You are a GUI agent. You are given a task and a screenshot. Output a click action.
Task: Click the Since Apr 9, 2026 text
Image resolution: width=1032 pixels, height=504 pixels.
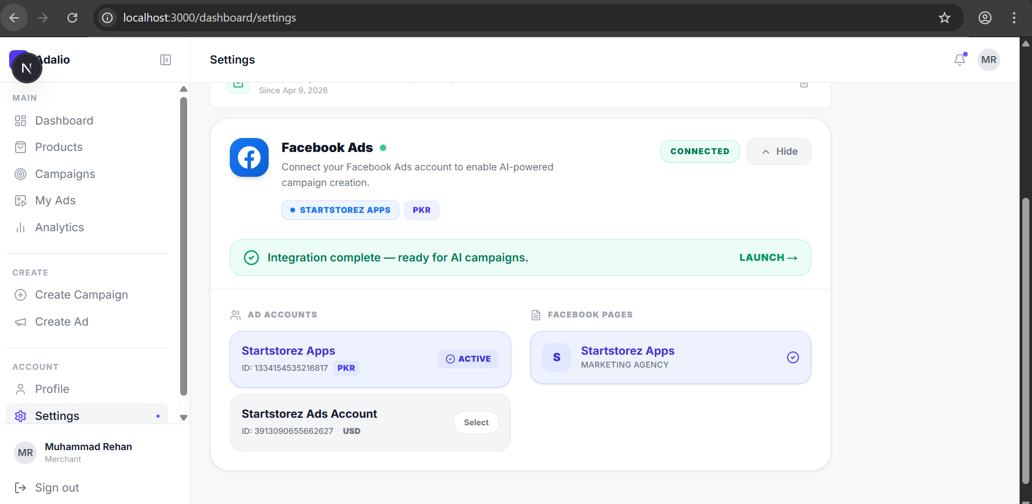point(293,91)
